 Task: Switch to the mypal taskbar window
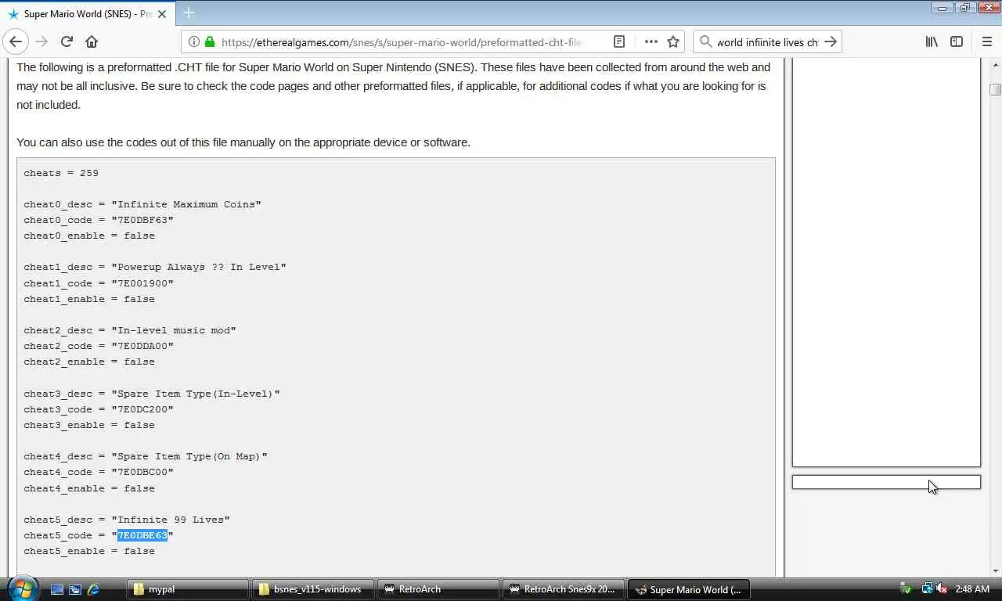(x=187, y=589)
